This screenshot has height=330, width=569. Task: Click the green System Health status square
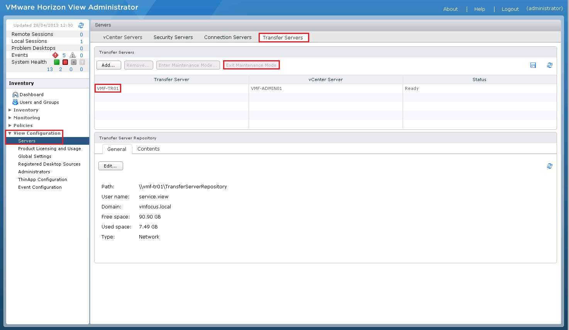click(57, 62)
